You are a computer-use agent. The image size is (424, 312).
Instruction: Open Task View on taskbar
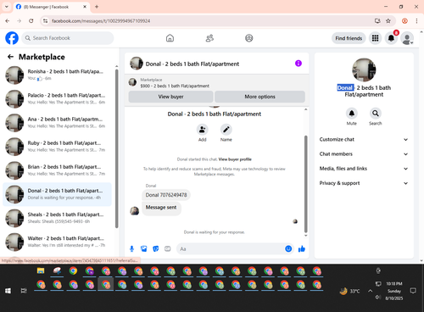point(24,291)
